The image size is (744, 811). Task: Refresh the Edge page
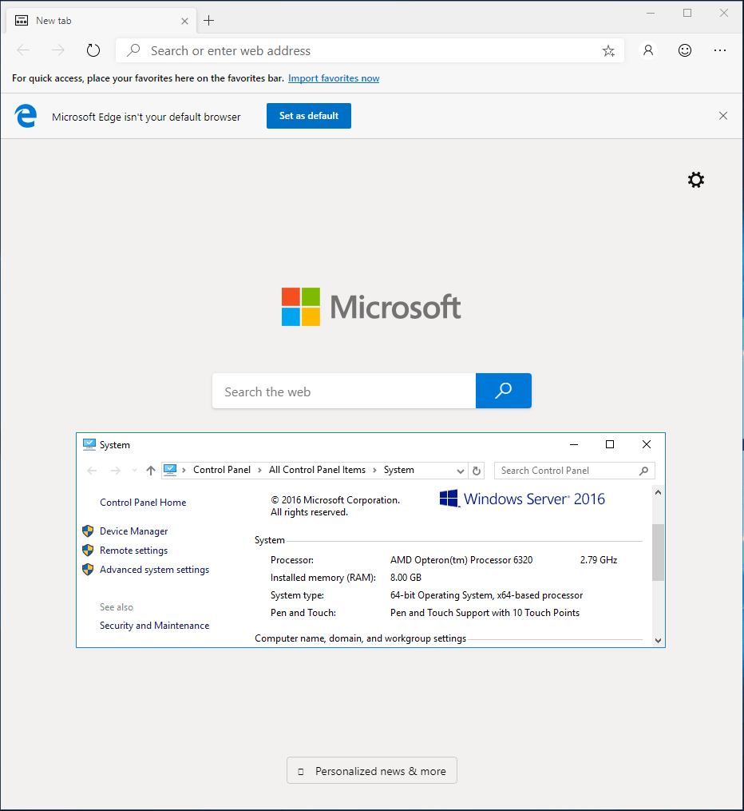(93, 50)
